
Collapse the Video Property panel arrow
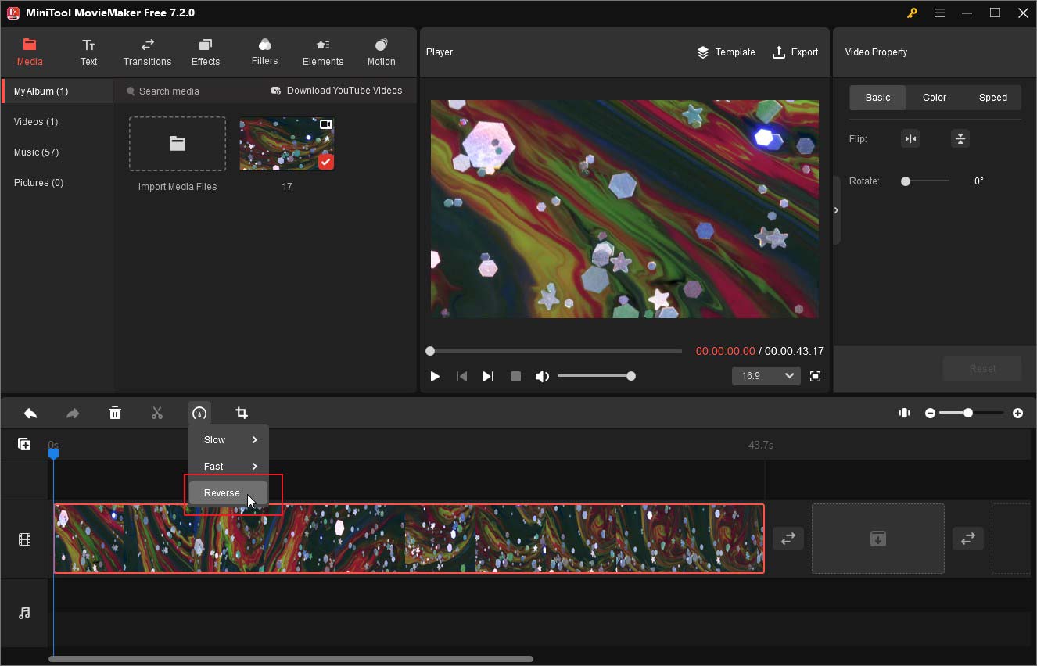click(x=836, y=210)
